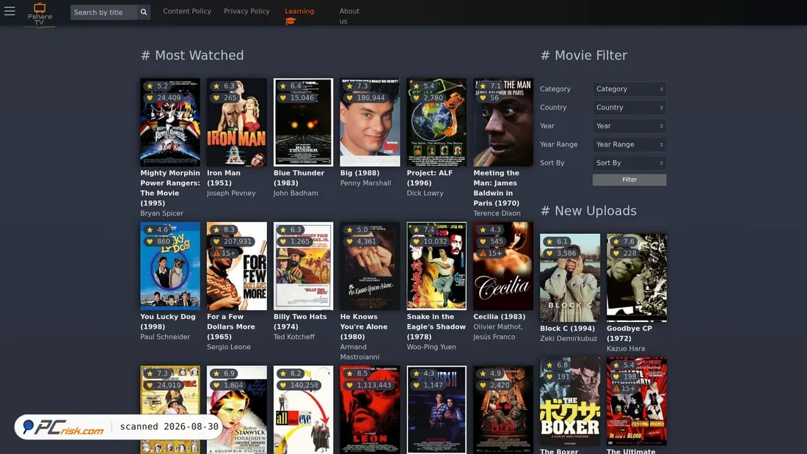This screenshot has height=454, width=807.
Task: Open the About us page
Action: click(x=349, y=16)
